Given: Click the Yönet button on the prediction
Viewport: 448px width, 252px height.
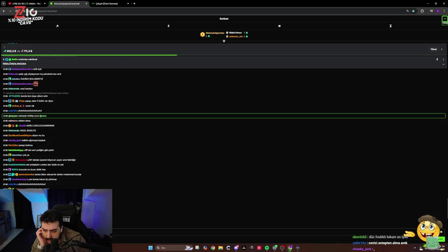Looking at the screenshot, I should (433, 49).
